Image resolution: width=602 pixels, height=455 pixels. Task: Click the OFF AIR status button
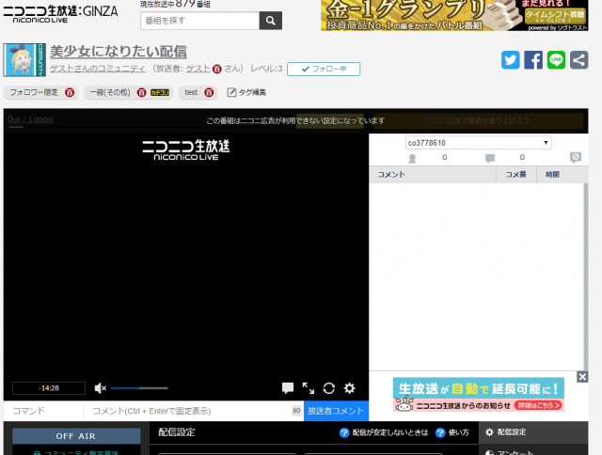[x=76, y=436]
